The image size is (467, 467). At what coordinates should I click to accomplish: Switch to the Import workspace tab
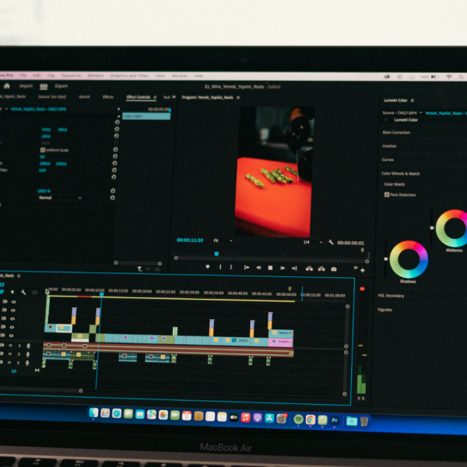pos(26,86)
